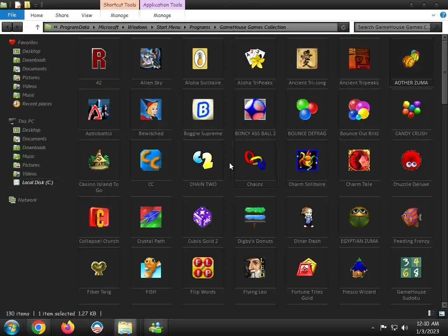
Task: Click the FISH game icon
Action: pos(151,268)
